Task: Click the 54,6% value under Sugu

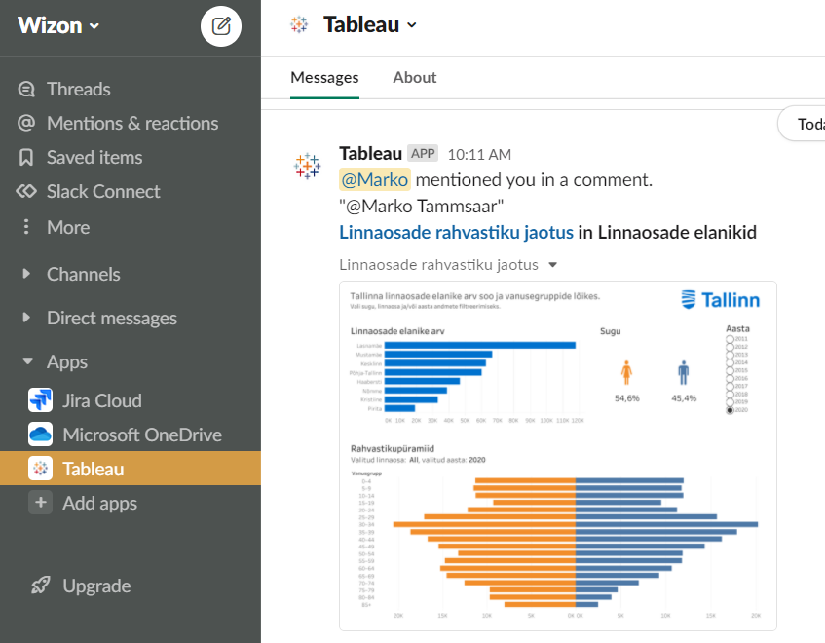Action: [x=626, y=398]
